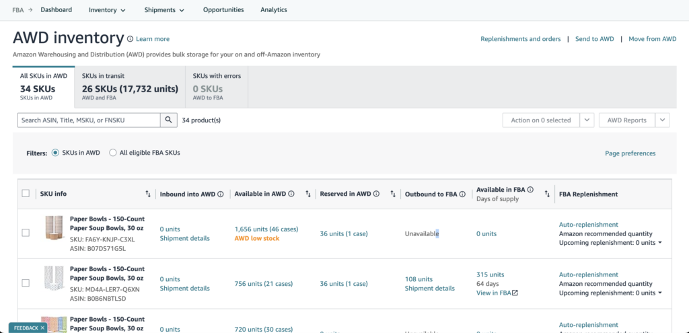Click AWD low stock warning text
The height and width of the screenshot is (333, 689).
pyautogui.click(x=257, y=238)
